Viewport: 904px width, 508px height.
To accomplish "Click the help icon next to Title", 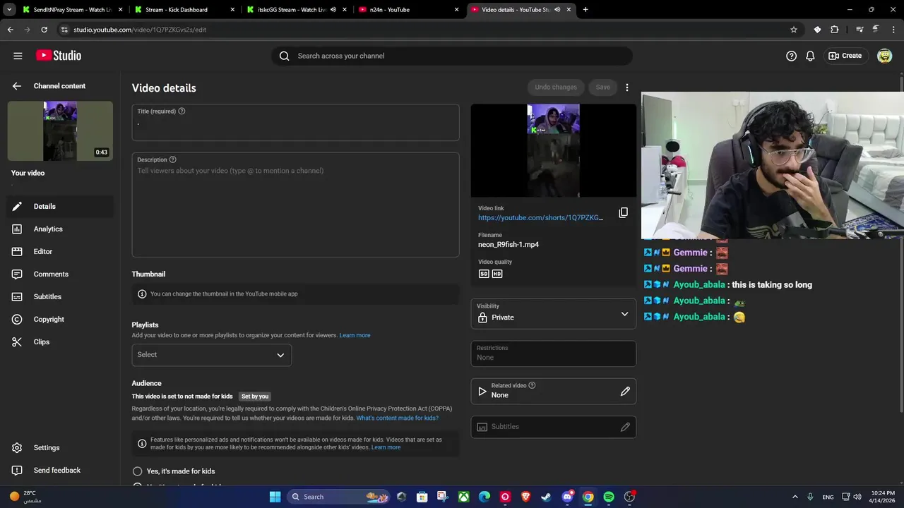I will click(182, 111).
